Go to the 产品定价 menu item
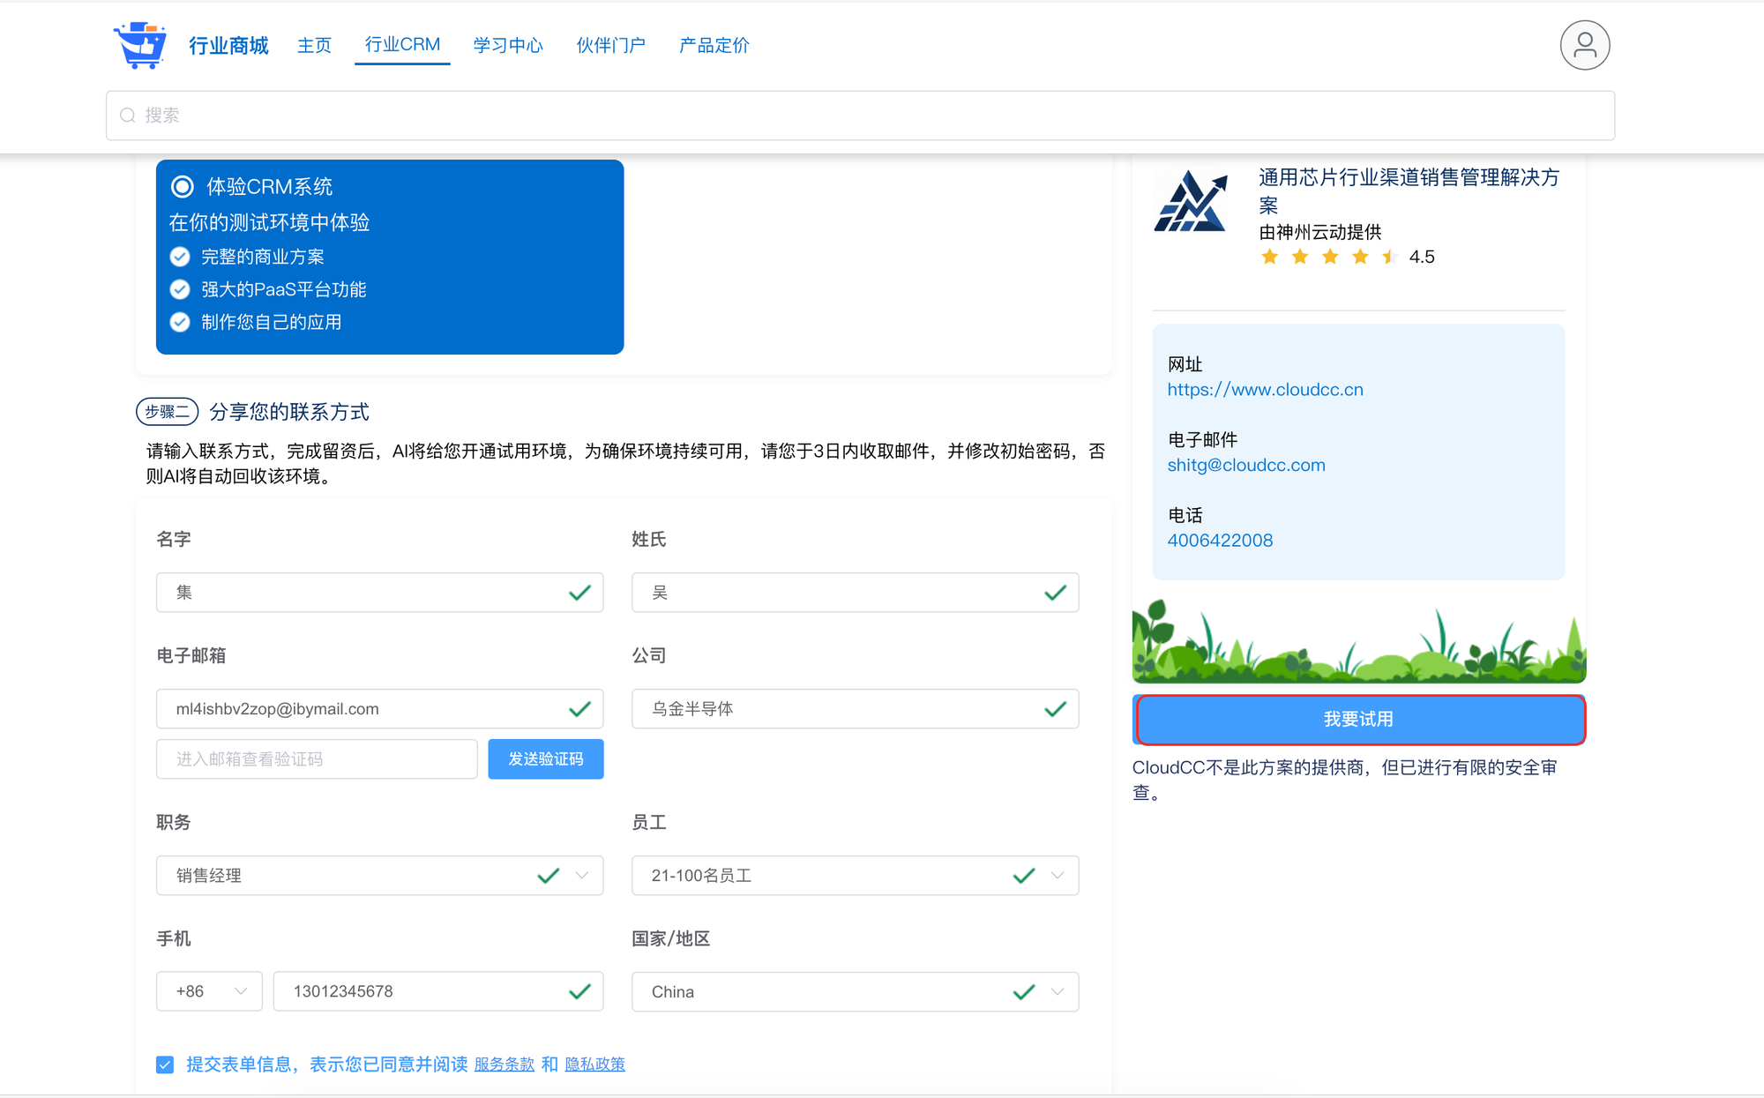1764x1098 pixels. point(714,45)
